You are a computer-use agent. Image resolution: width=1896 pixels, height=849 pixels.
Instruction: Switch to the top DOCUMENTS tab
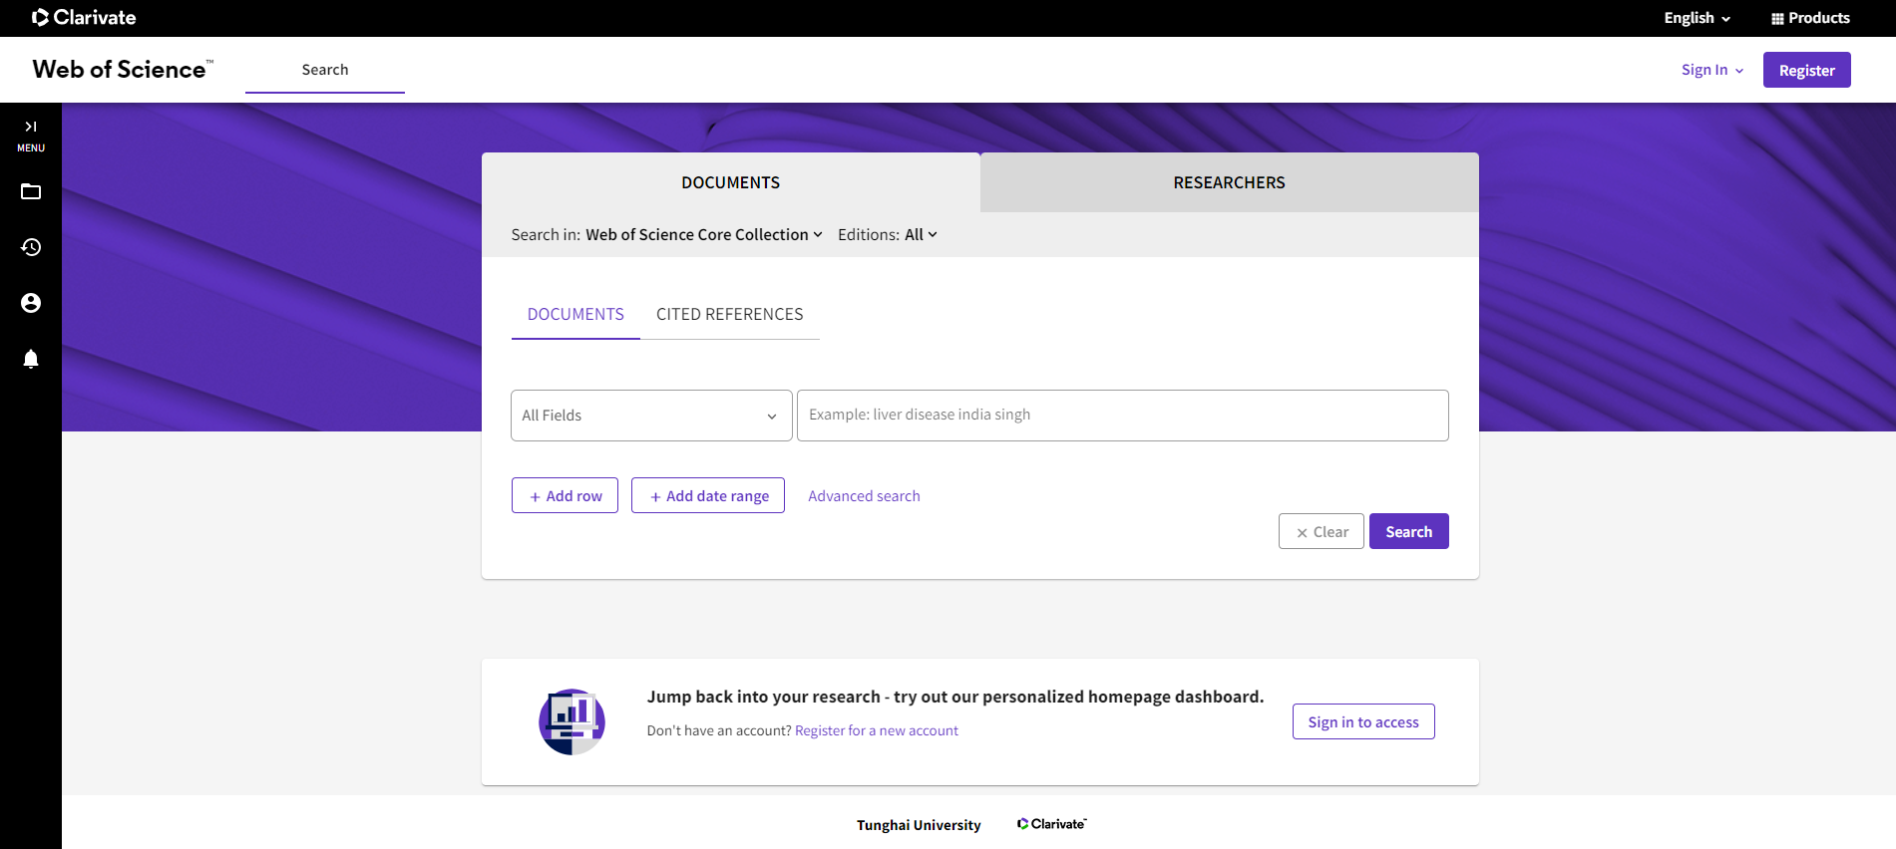coord(731,182)
